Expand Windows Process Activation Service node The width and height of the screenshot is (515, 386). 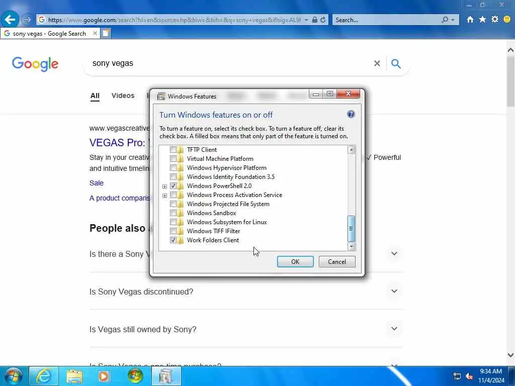pos(164,196)
